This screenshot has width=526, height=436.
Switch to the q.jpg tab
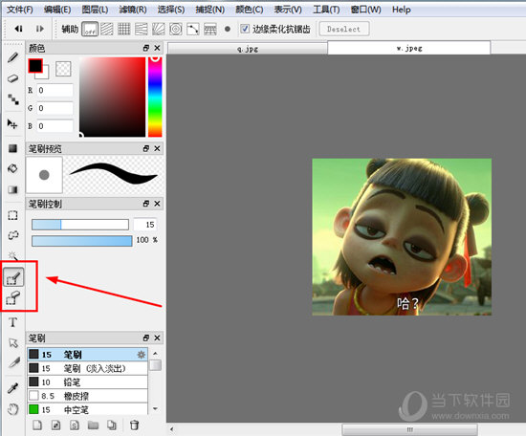click(x=248, y=49)
